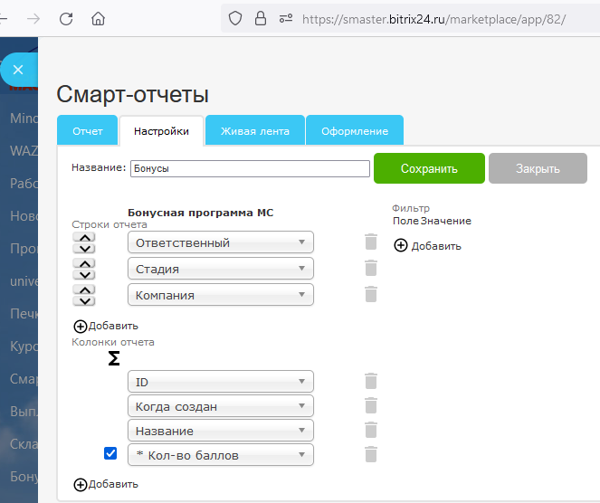Image resolution: width=600 pixels, height=503 pixels.
Task: Delete the Ответственный row with trash icon
Action: point(370,242)
